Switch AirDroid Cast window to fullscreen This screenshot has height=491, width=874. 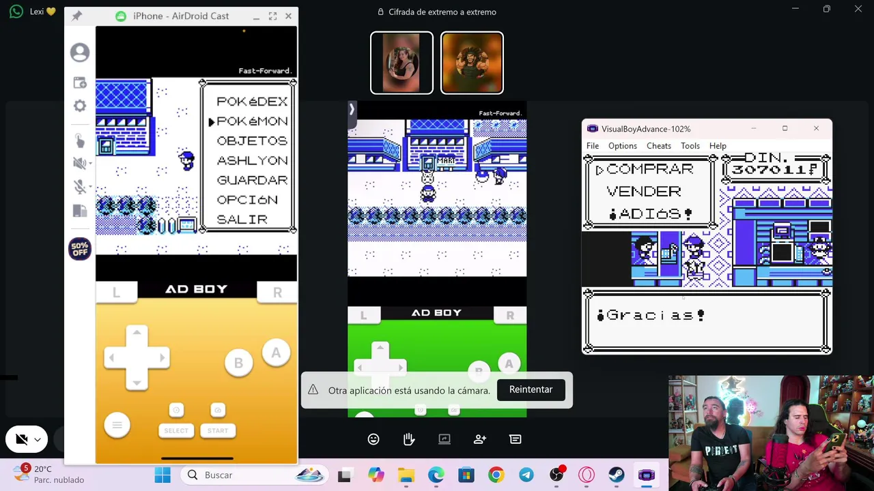[272, 16]
